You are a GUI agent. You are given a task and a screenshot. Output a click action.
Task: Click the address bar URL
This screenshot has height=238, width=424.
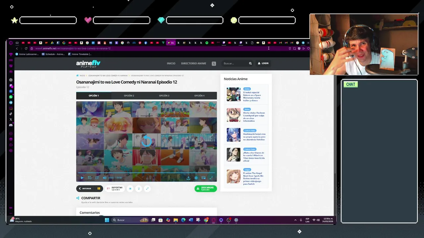click(73, 48)
